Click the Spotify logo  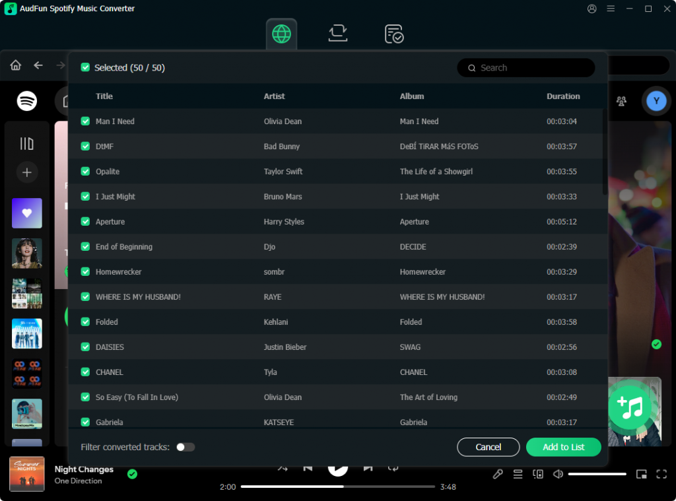[27, 101]
